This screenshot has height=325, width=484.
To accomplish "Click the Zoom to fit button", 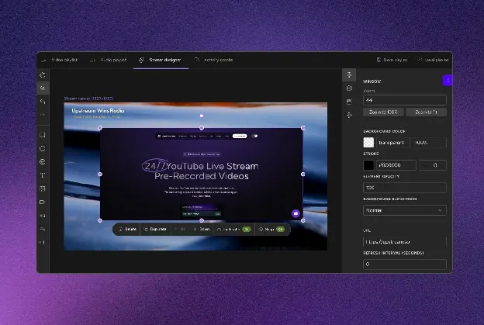I will click(x=427, y=112).
